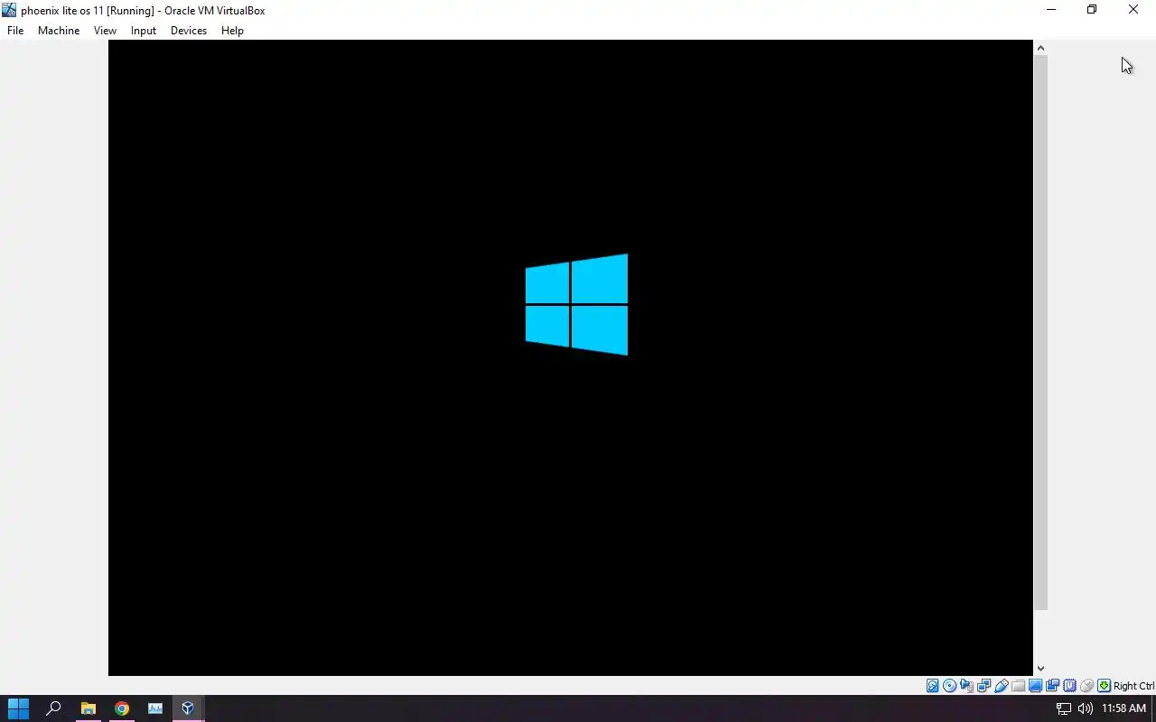Open the Input menu
This screenshot has height=722, width=1156.
144,30
